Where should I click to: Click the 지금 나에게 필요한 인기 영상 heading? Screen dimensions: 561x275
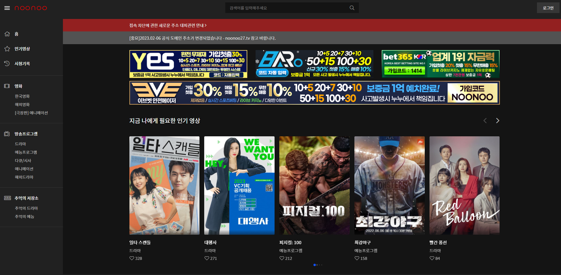click(165, 121)
